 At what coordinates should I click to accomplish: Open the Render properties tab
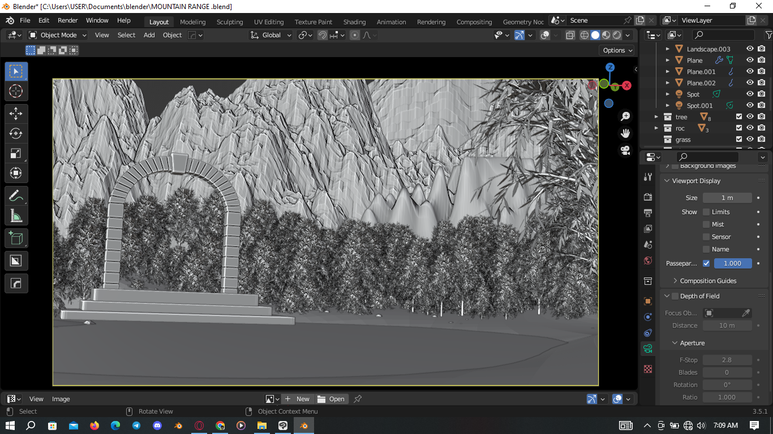pyautogui.click(x=648, y=197)
